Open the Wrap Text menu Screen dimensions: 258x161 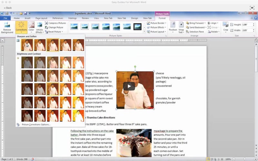coord(181,27)
